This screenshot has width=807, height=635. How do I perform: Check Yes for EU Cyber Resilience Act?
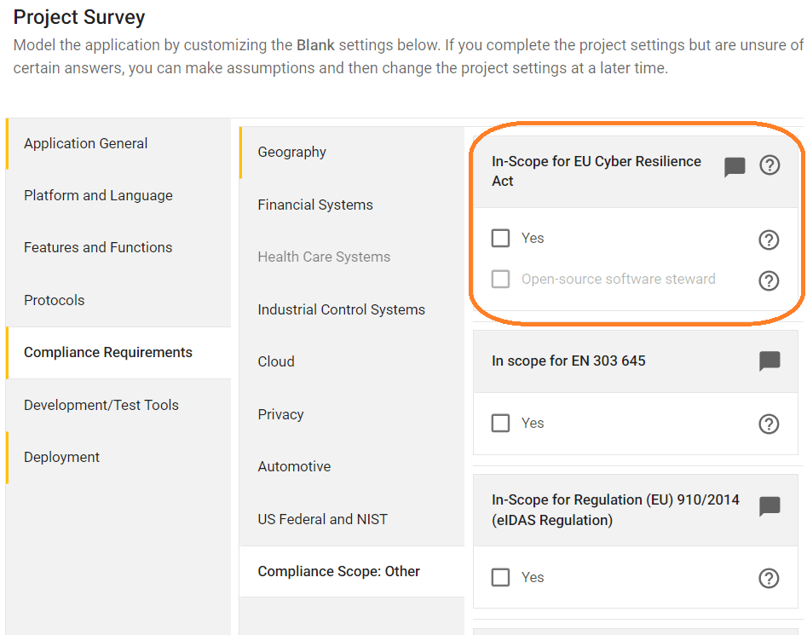(500, 239)
